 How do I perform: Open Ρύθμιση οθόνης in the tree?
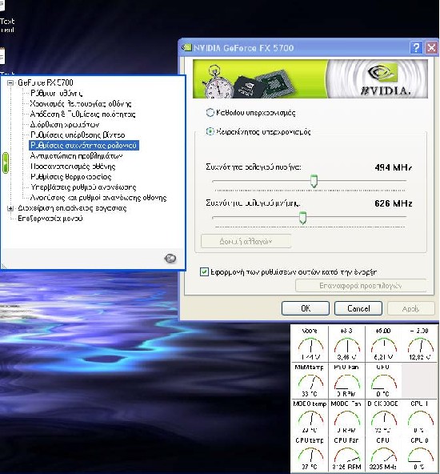click(57, 93)
